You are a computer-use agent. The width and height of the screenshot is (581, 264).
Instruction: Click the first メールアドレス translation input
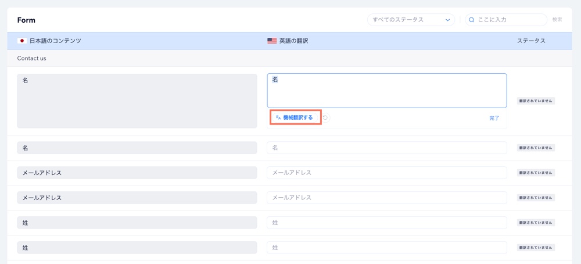tap(387, 173)
